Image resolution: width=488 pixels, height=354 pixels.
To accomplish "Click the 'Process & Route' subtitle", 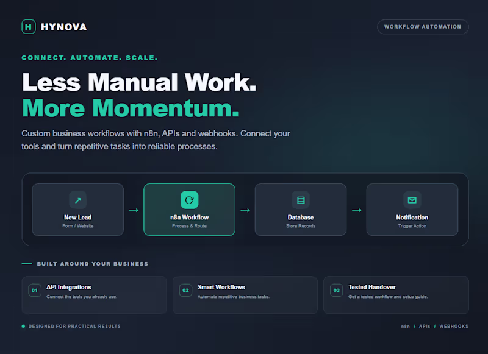I will [189, 226].
